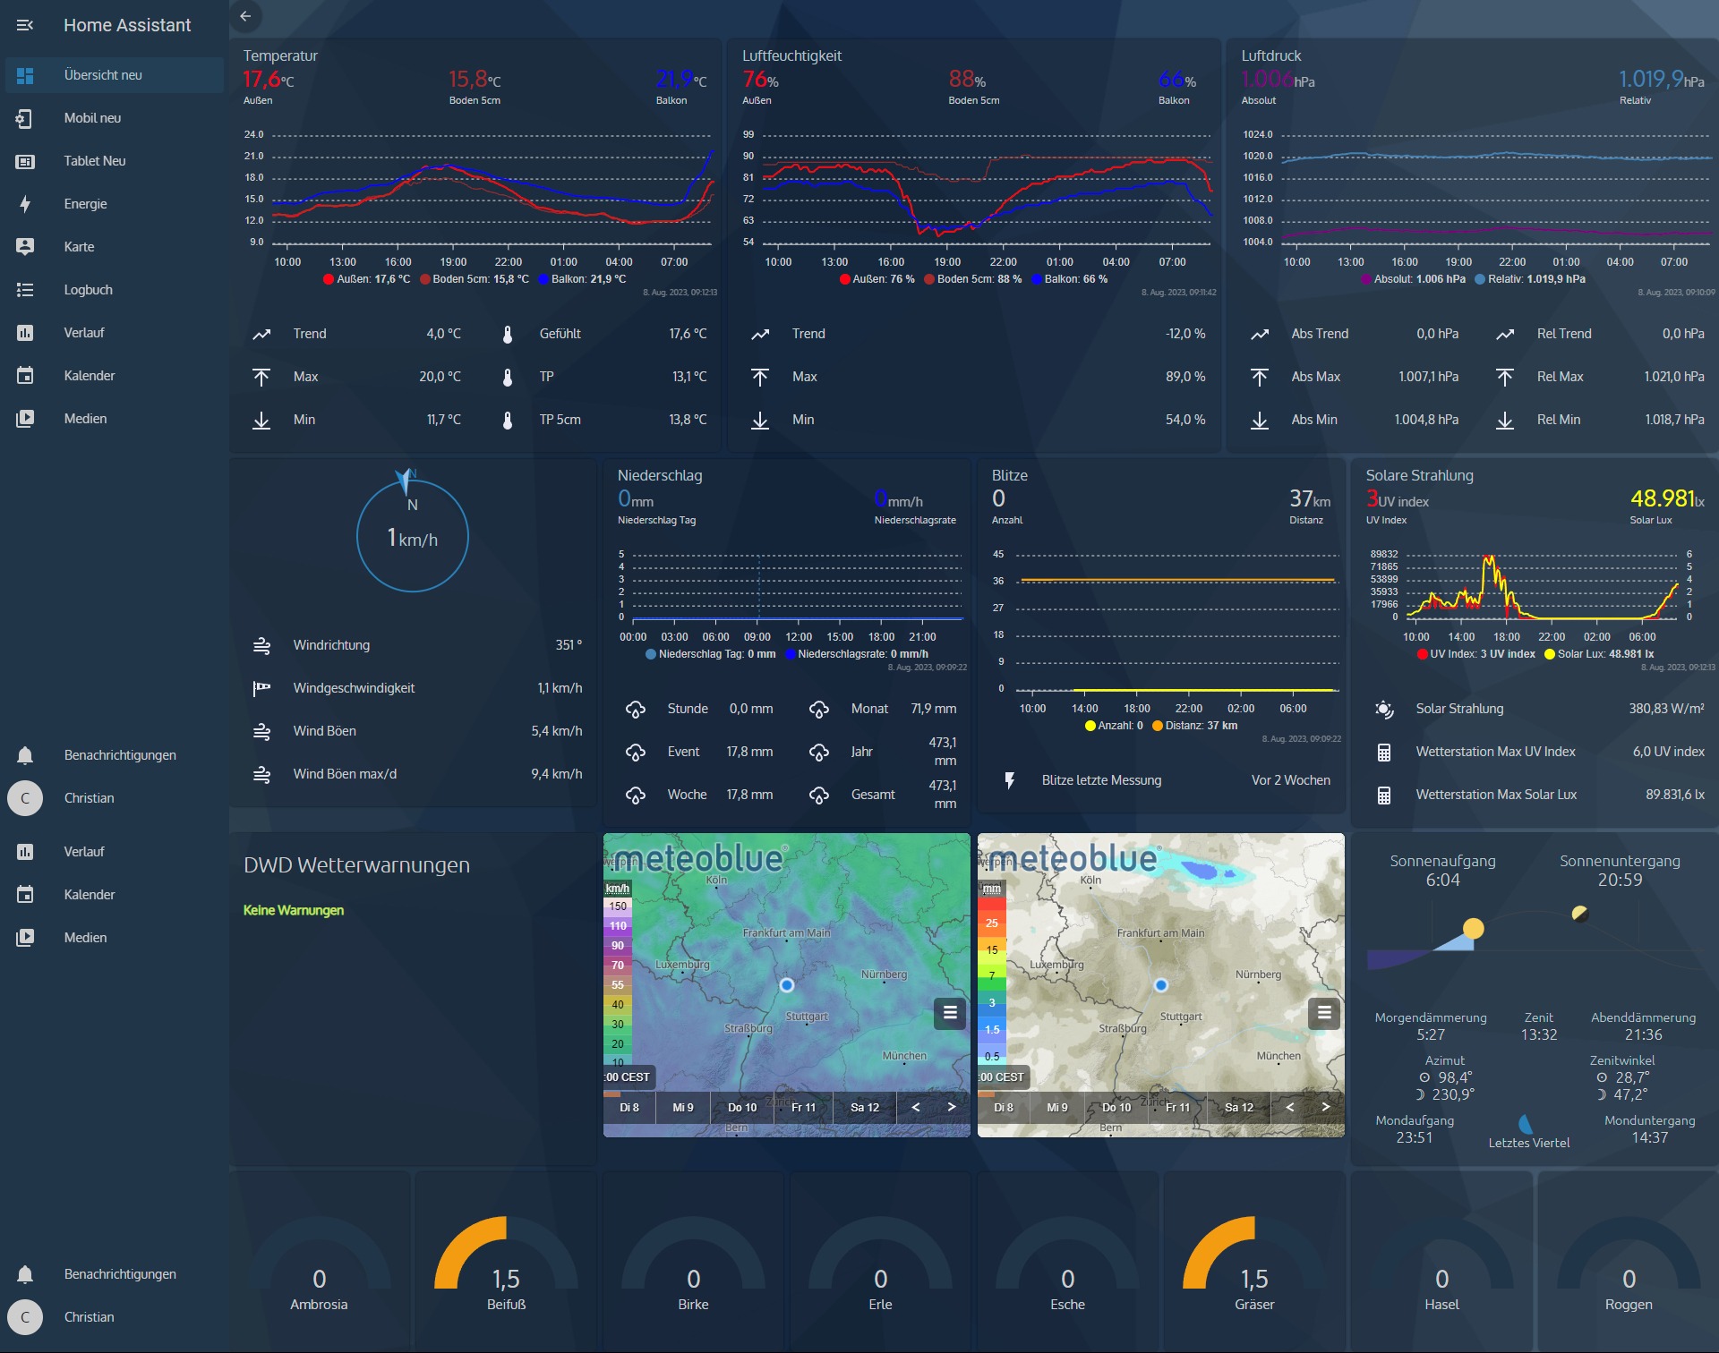The height and width of the screenshot is (1353, 1719).
Task: Click the Stunde rain cloud icon
Action: click(636, 709)
